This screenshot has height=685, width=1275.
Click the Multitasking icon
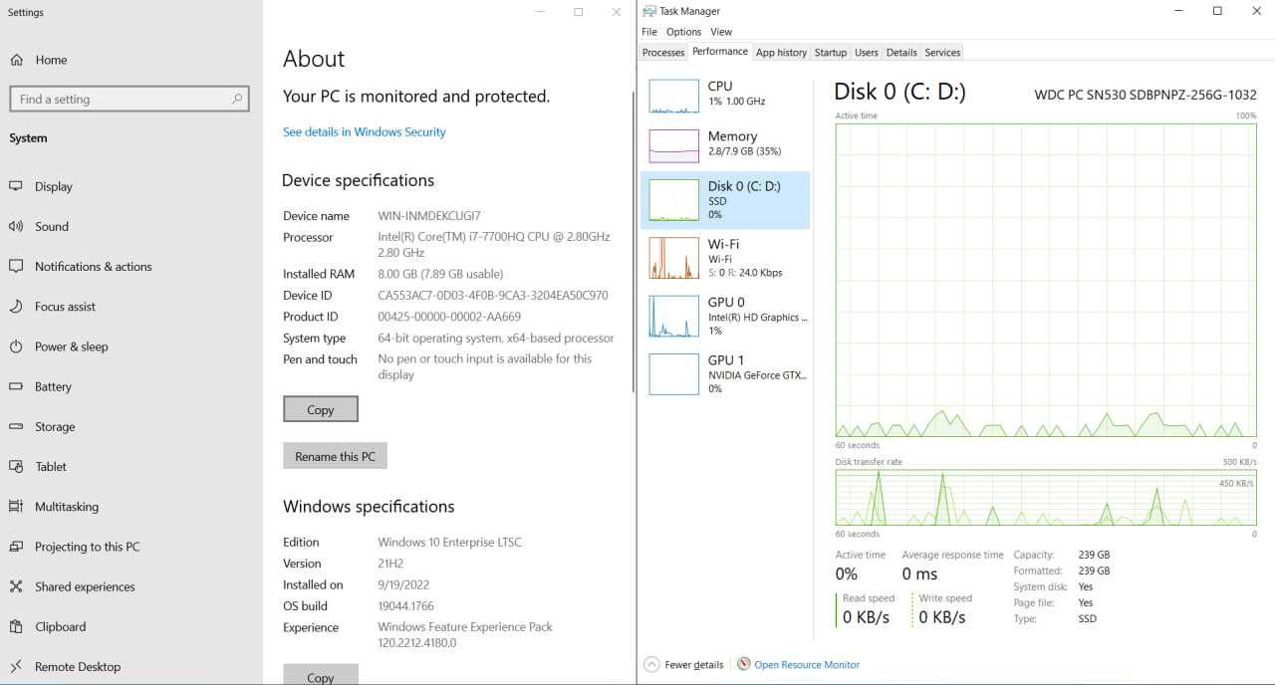coord(16,506)
